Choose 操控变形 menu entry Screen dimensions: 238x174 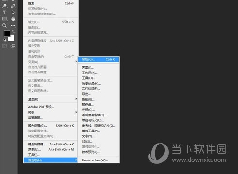pyautogui.click(x=51, y=46)
